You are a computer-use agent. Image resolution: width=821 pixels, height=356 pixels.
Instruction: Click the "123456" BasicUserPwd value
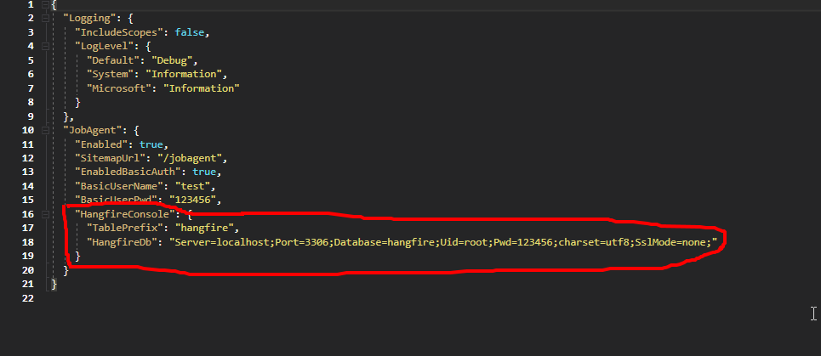pos(194,201)
